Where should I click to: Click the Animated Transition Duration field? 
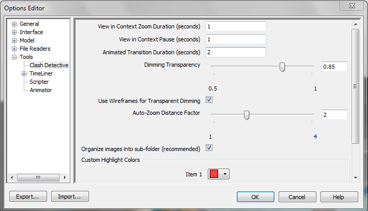click(x=236, y=52)
